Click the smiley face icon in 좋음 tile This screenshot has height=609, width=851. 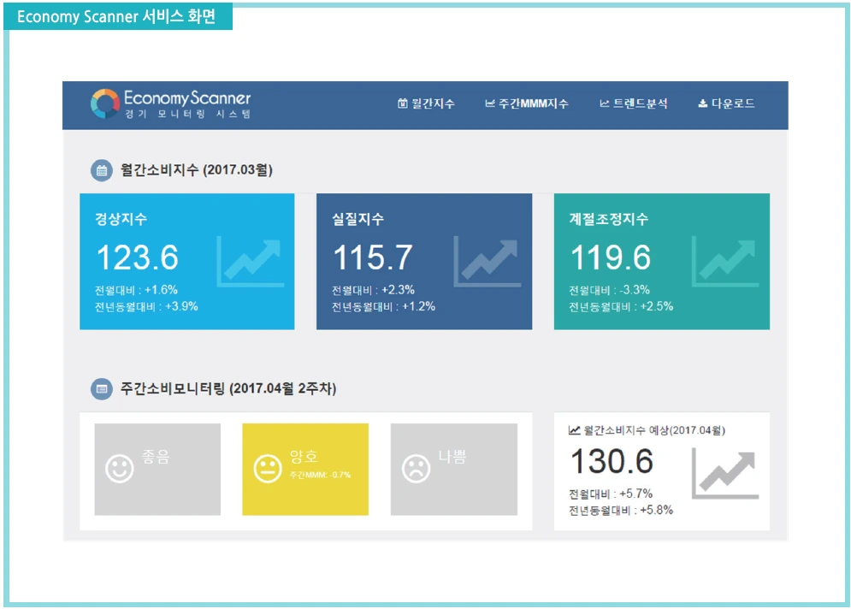(120, 468)
